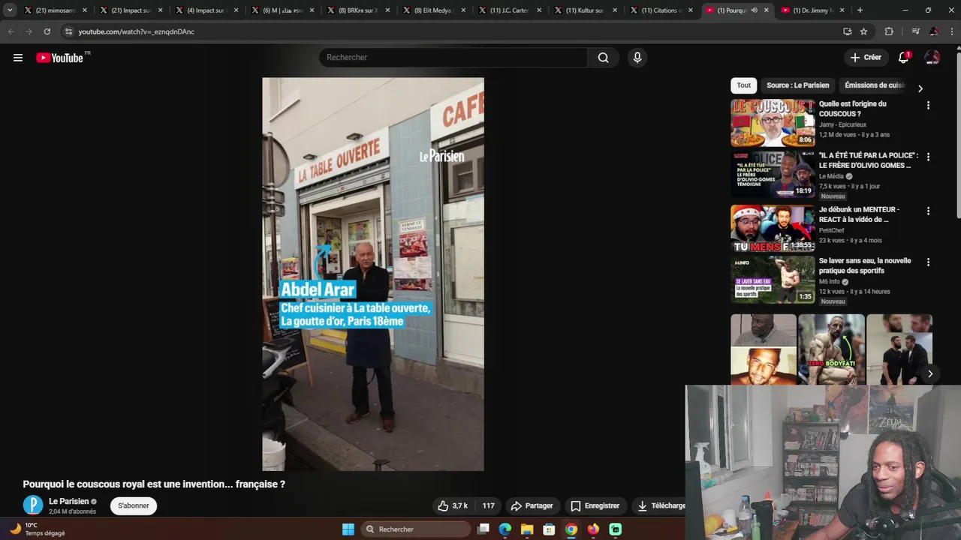Viewport: 961px width, 540px height.
Task: Click the Windows taskbar search box
Action: 415,529
